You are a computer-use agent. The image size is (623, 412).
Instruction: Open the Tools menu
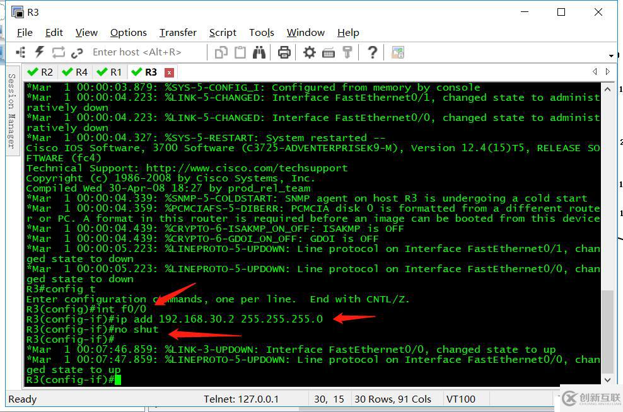tap(262, 33)
